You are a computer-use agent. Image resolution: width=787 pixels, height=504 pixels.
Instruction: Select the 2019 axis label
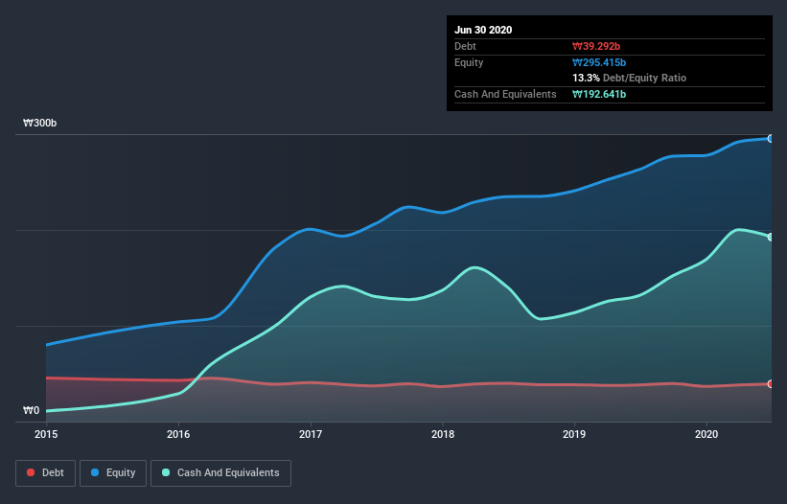pyautogui.click(x=574, y=434)
